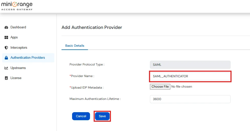
Task: Click the Dashboard gauge icon
Action: (x=6, y=27)
